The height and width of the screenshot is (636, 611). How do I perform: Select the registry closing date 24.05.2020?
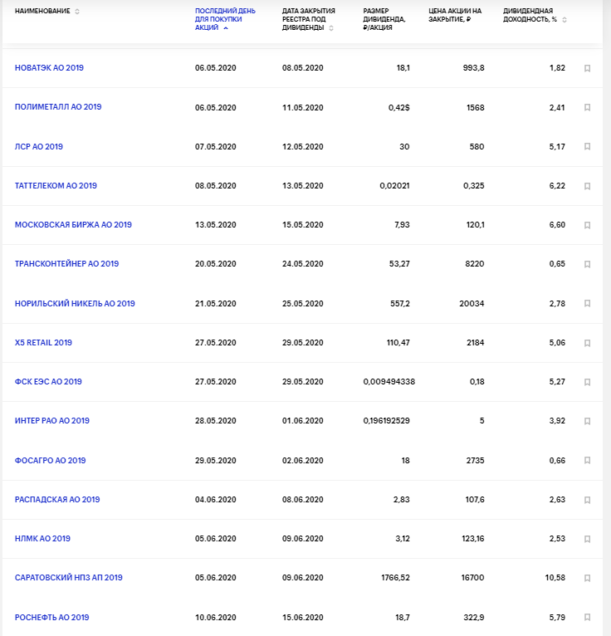303,264
